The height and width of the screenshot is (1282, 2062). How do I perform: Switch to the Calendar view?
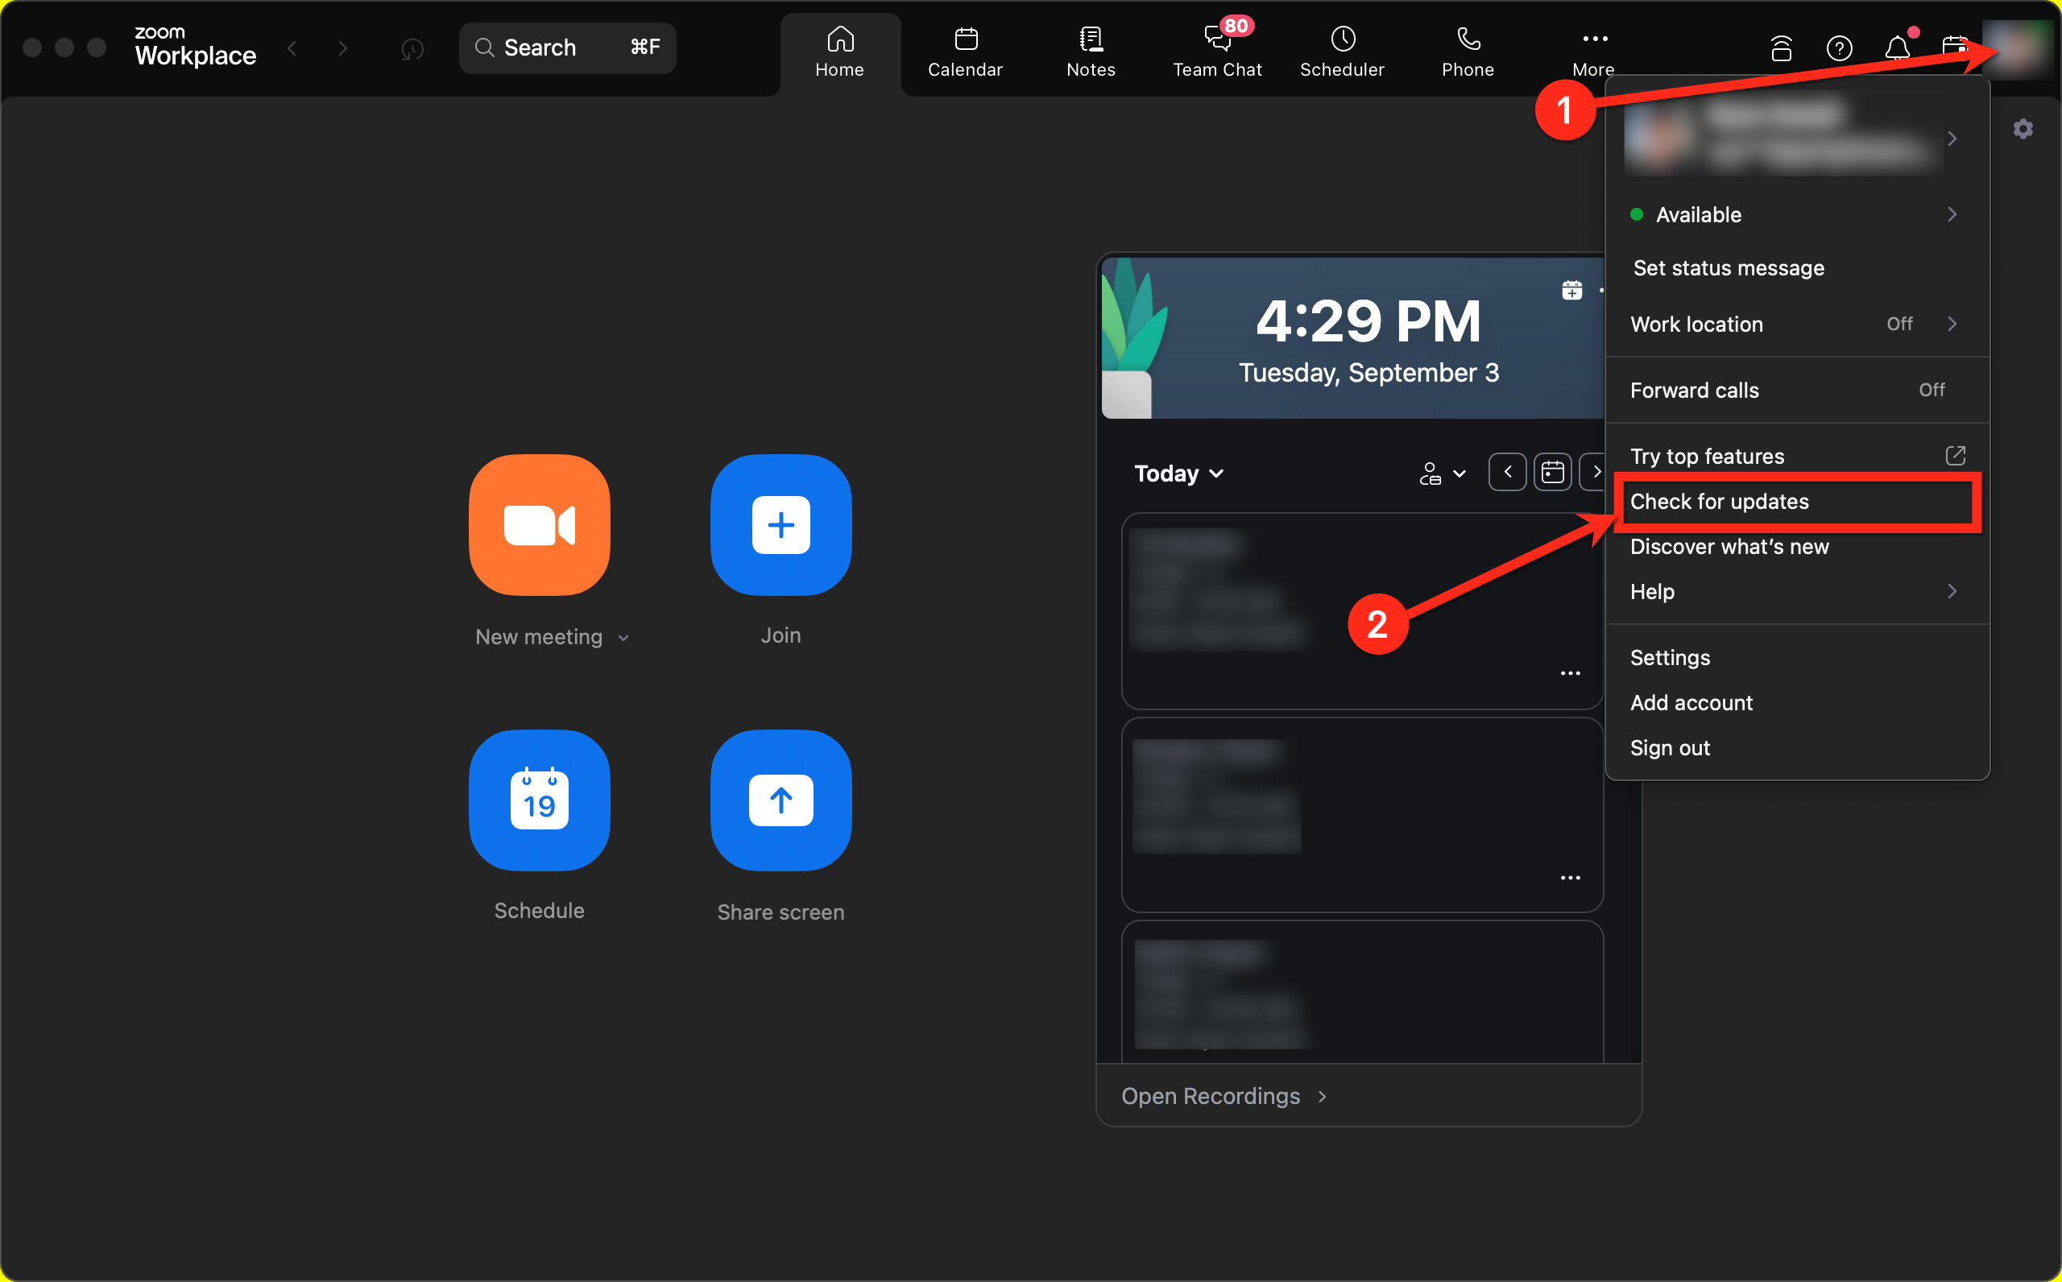pos(964,51)
